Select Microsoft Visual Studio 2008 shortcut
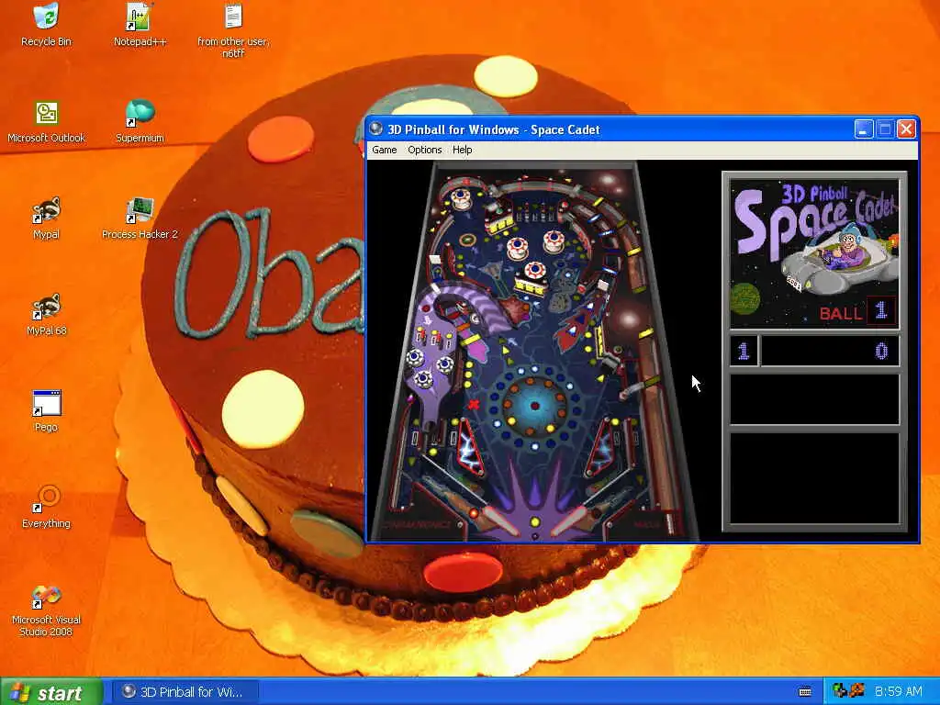940x705 pixels. click(46, 610)
